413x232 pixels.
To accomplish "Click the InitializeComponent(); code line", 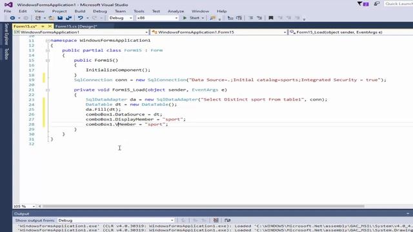I will (x=118, y=70).
